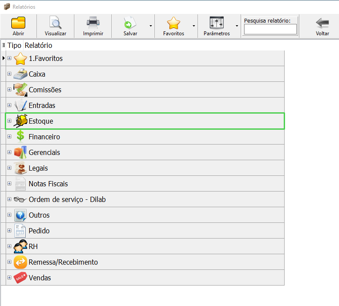This screenshot has height=306, width=339.
Task: Click the Visualizar magnifier icon
Action: [x=55, y=23]
